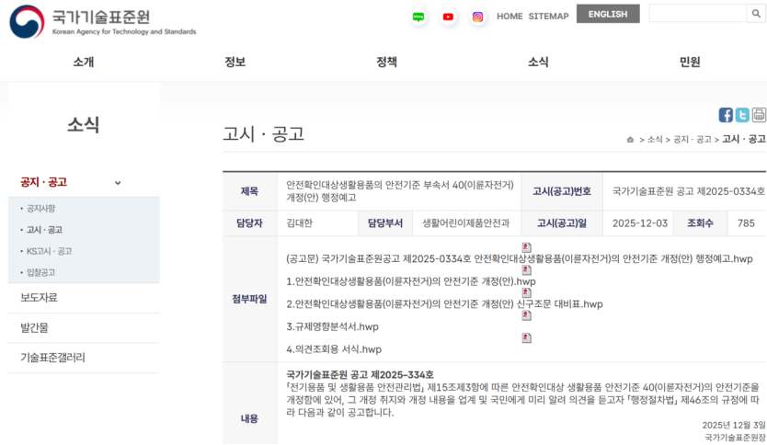Click the 소식 sidebar heading
This screenshot has width=767, height=445.
pyautogui.click(x=84, y=125)
